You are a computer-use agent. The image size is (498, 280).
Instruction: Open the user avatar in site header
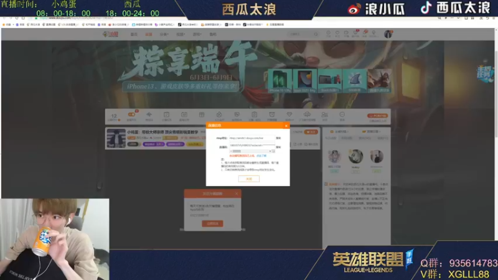click(x=388, y=34)
